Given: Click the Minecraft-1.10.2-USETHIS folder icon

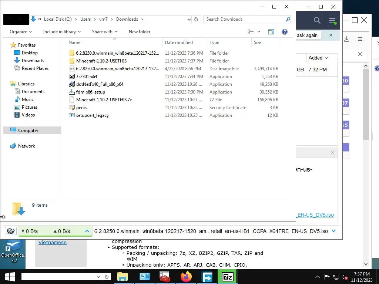Looking at the screenshot, I should pos(72,61).
